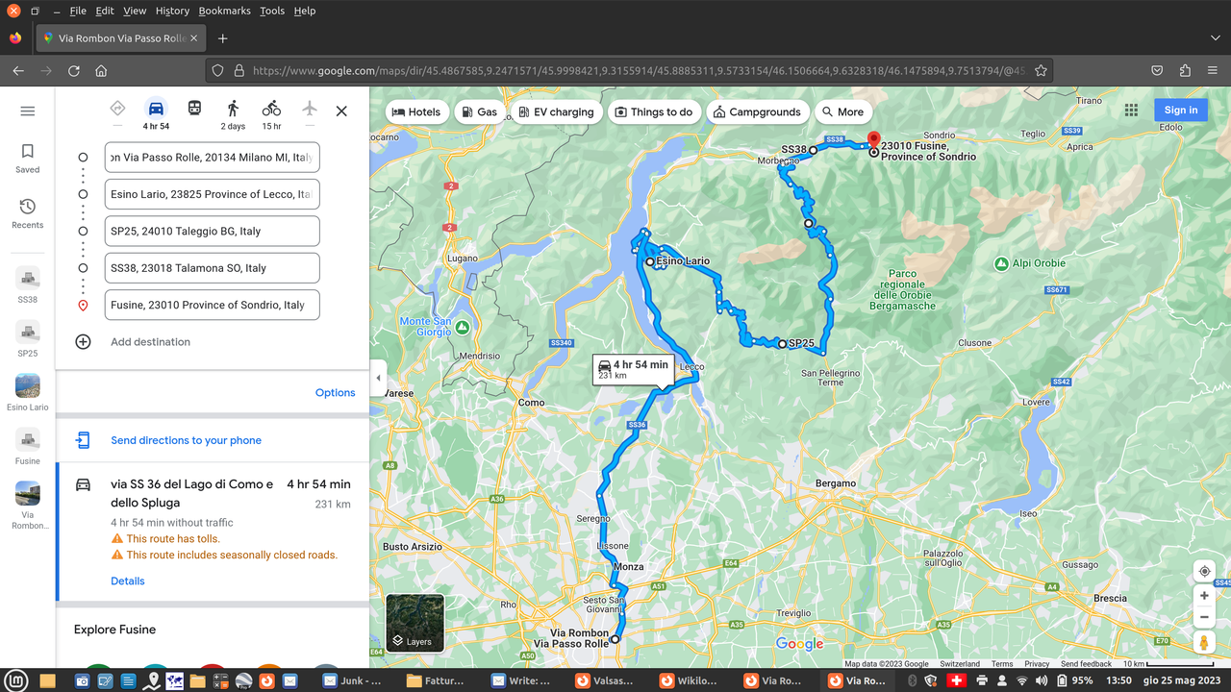
Task: Close the directions panel
Action: pos(341,111)
